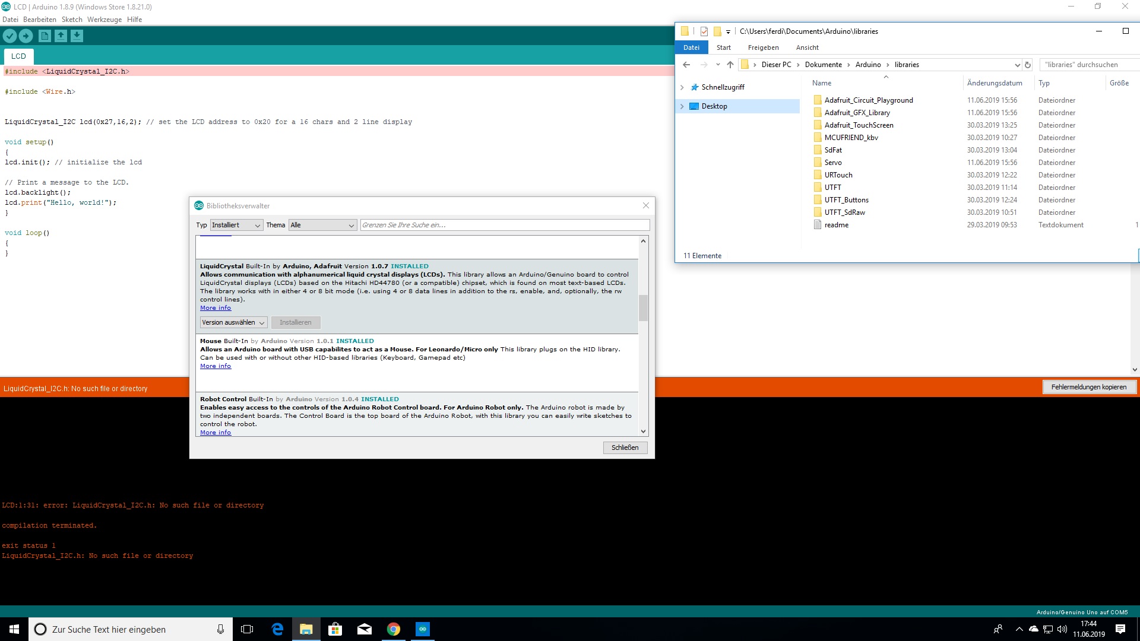1140x641 pixels.
Task: Open the Bearbeiten menu
Action: tap(40, 20)
